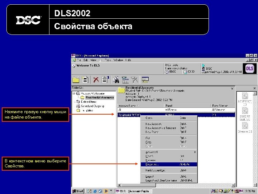This screenshot has height=194, width=258.
Task: Click the Properties sheet toolbar icon
Action: (x=105, y=80)
